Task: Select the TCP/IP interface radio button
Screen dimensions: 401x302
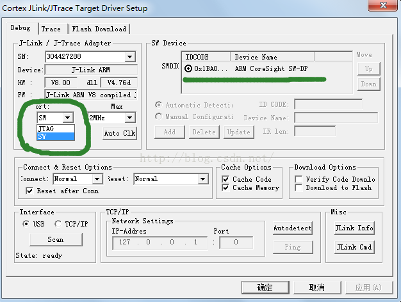Action: 58,224
